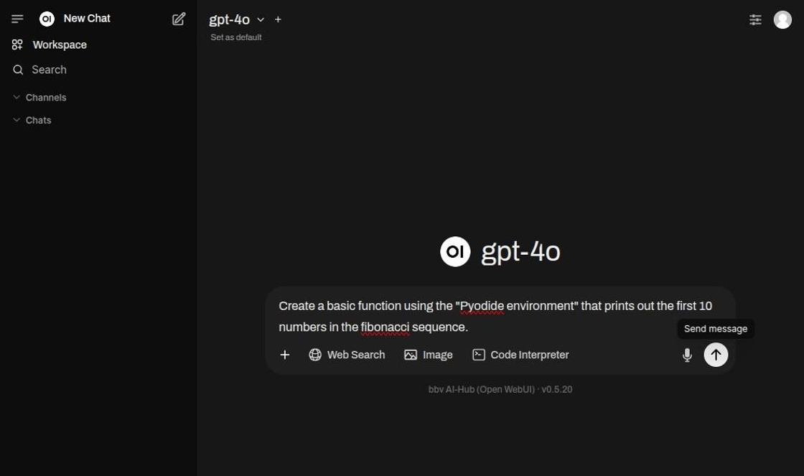Viewport: 804px width, 476px height.
Task: Click the Set as default link
Action: click(x=236, y=37)
